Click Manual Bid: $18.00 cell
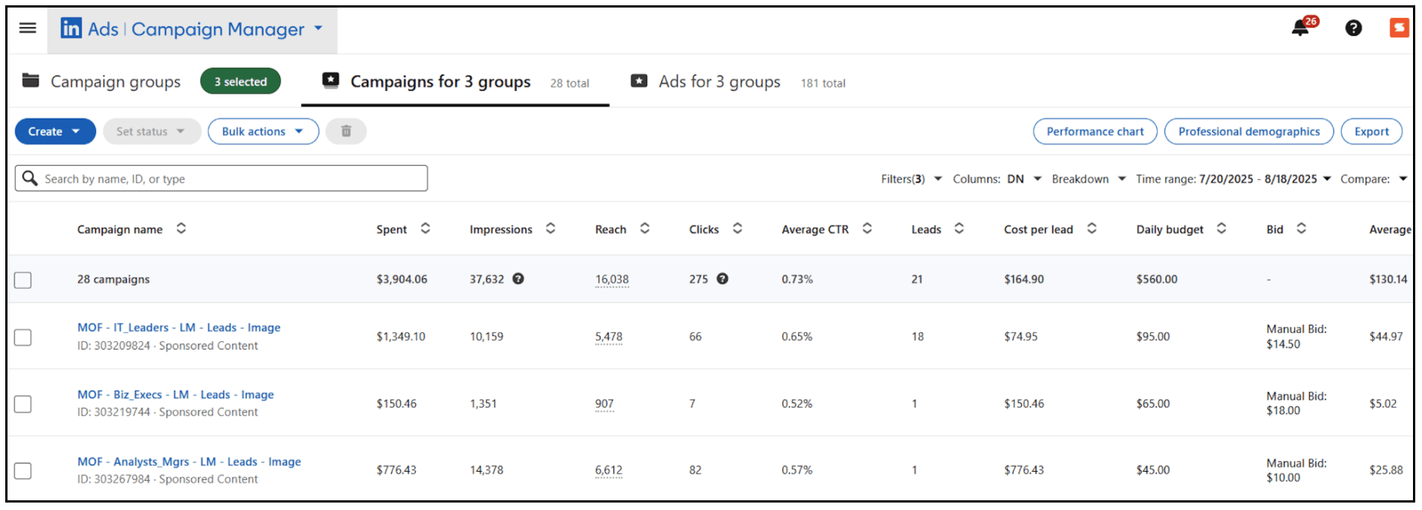Screen dimensions: 1422x510 point(1297,403)
